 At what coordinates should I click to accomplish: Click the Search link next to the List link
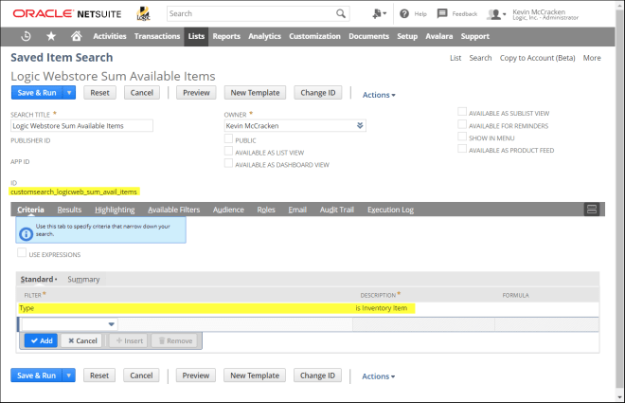[480, 58]
